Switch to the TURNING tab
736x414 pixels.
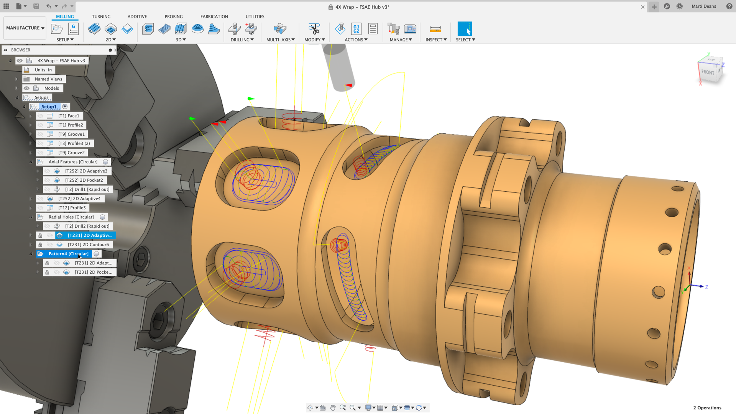(101, 16)
